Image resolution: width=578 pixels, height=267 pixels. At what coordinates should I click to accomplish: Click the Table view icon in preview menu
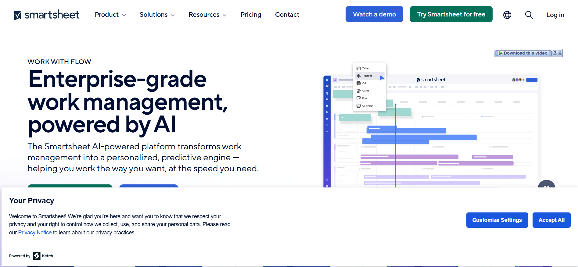(x=359, y=68)
